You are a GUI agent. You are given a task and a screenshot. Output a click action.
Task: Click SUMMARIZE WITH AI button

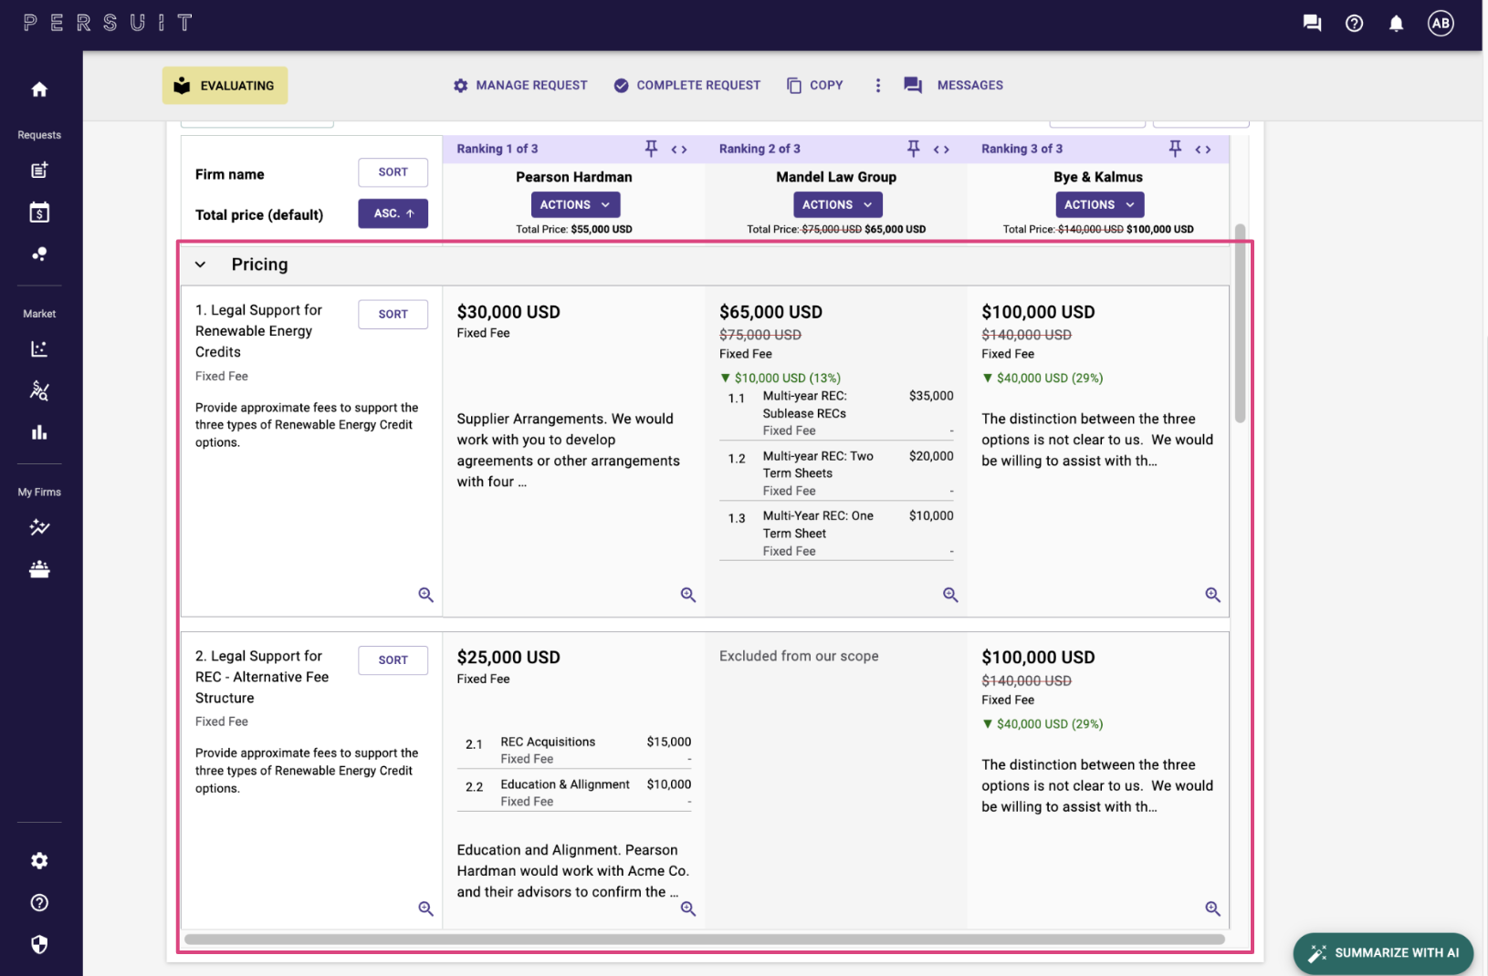pos(1383,953)
